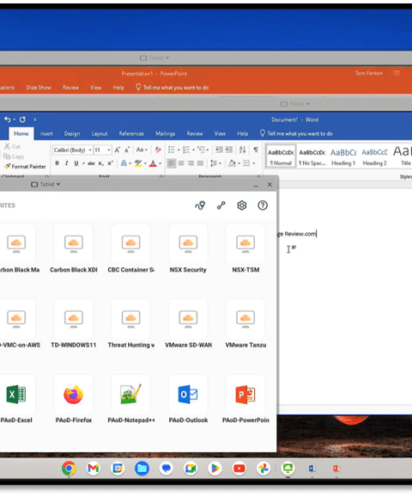The image size is (412, 496).
Task: Open launcher settings gear icon
Action: (x=242, y=205)
